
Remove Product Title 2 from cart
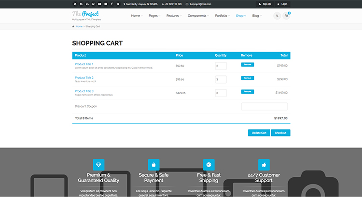247,78
